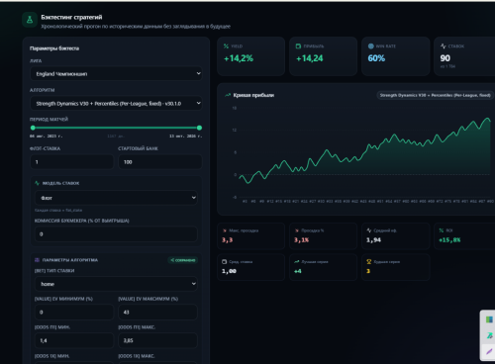This screenshot has height=364, width=495.
Task: Click the pulse icon on Ставок card
Action: pyautogui.click(x=444, y=46)
